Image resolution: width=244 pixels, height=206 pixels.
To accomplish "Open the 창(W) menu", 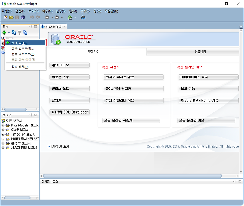I will point(97,11).
